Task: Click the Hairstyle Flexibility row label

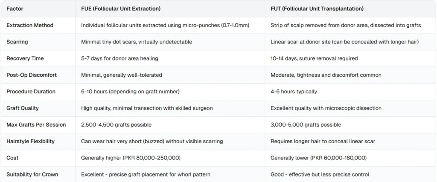Action: click(x=30, y=141)
